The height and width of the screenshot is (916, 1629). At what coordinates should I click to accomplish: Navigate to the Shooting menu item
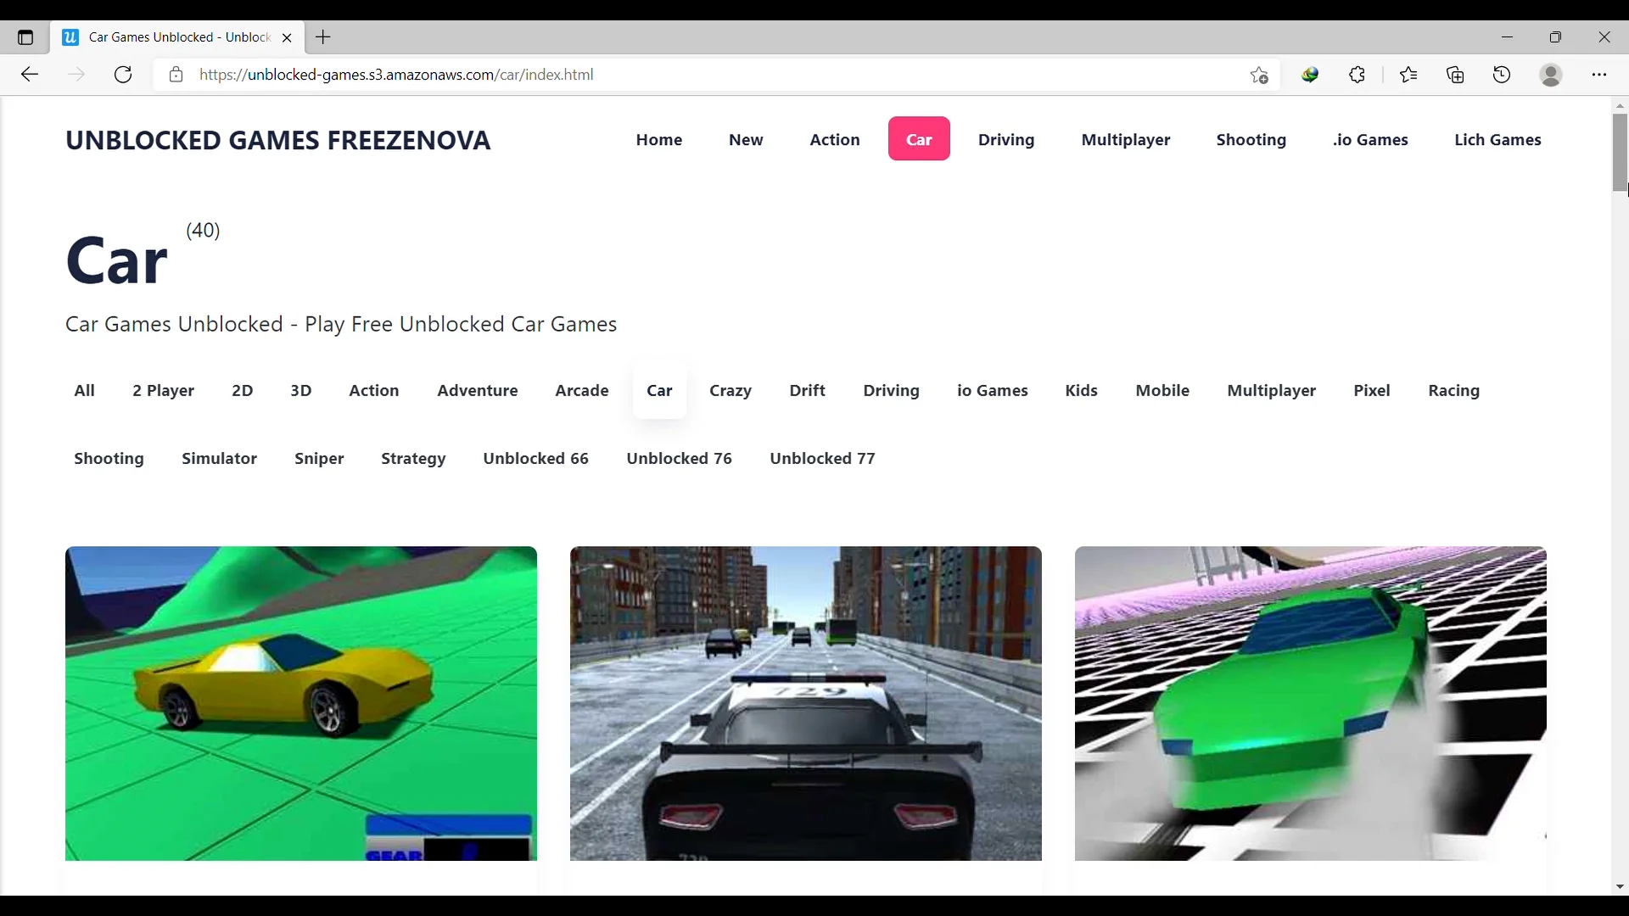[1251, 139]
